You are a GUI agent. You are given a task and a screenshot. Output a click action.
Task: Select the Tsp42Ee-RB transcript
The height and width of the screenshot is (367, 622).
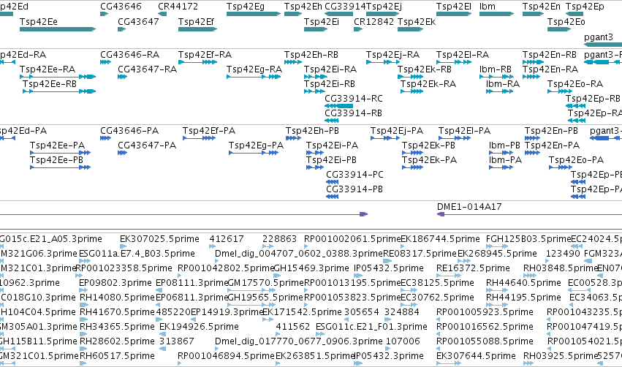coord(59,91)
